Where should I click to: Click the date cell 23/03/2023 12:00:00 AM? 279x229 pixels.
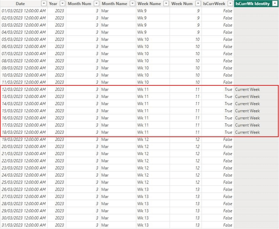click(24, 168)
